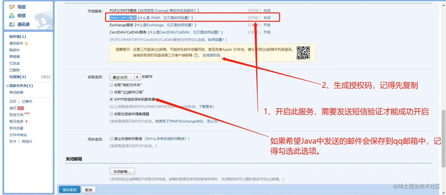This screenshot has height=195, width=446.
Task: Toggle 收取"QQ邮件订阅" checkbox
Action: [x=111, y=92]
